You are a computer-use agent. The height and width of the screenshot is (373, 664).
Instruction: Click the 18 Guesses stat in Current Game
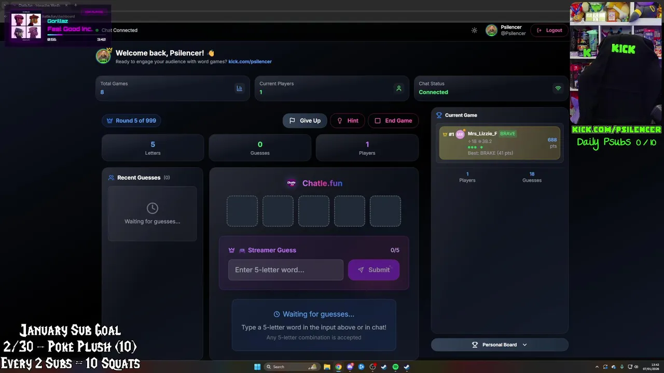click(532, 177)
